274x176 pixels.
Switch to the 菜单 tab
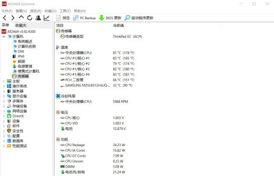(x=6, y=25)
